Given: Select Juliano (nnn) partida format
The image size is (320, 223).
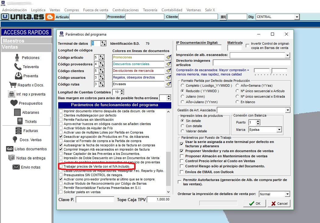Looking at the screenshot, I should [x=182, y=96].
